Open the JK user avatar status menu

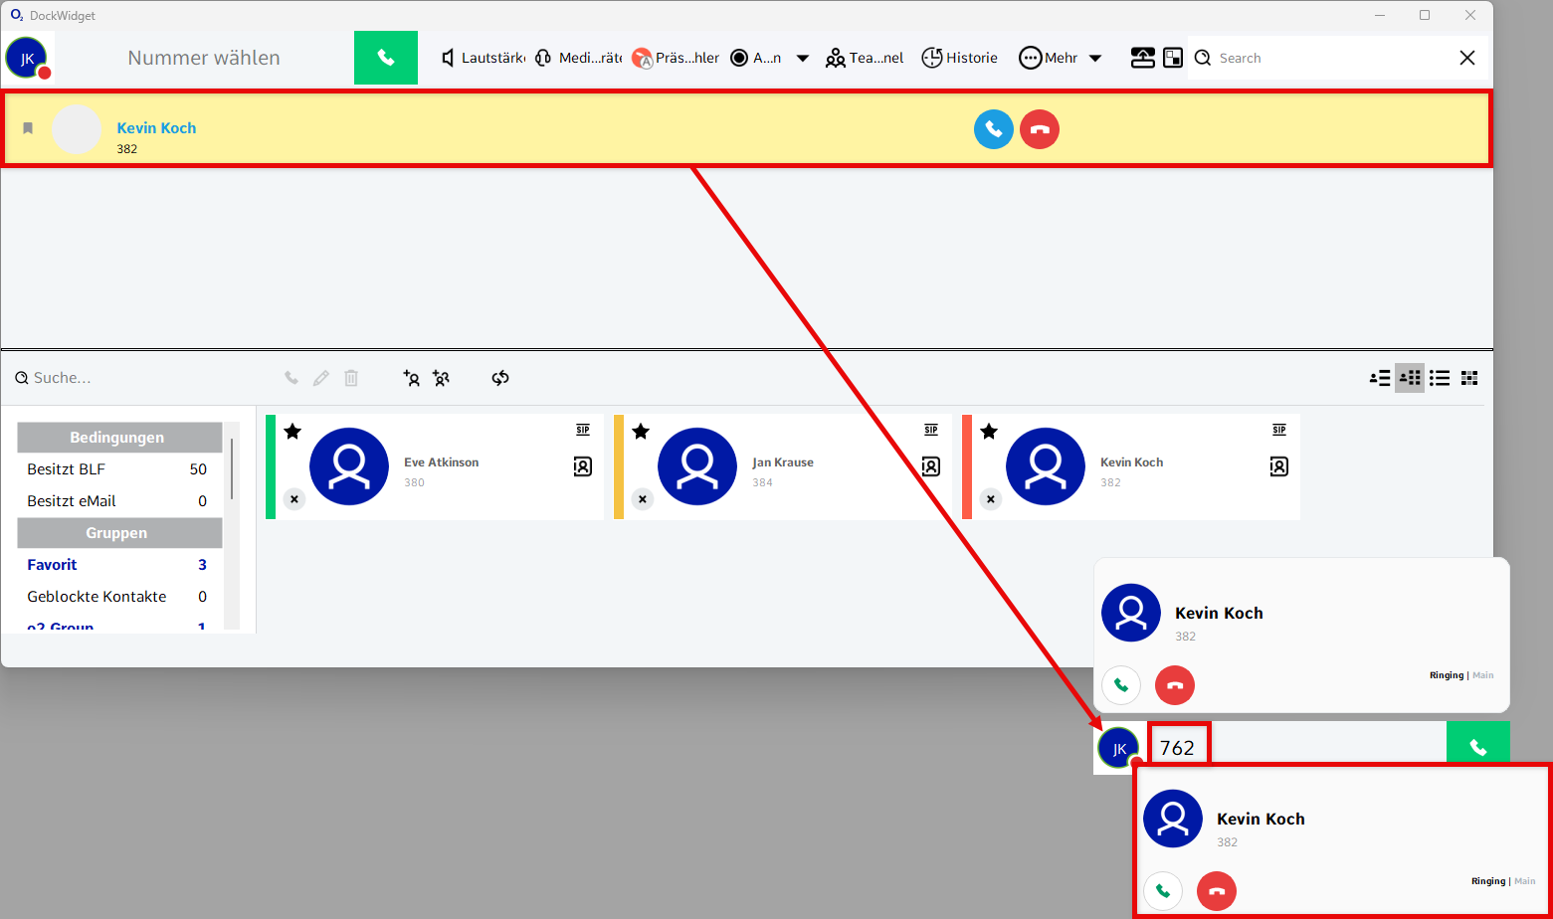27,58
